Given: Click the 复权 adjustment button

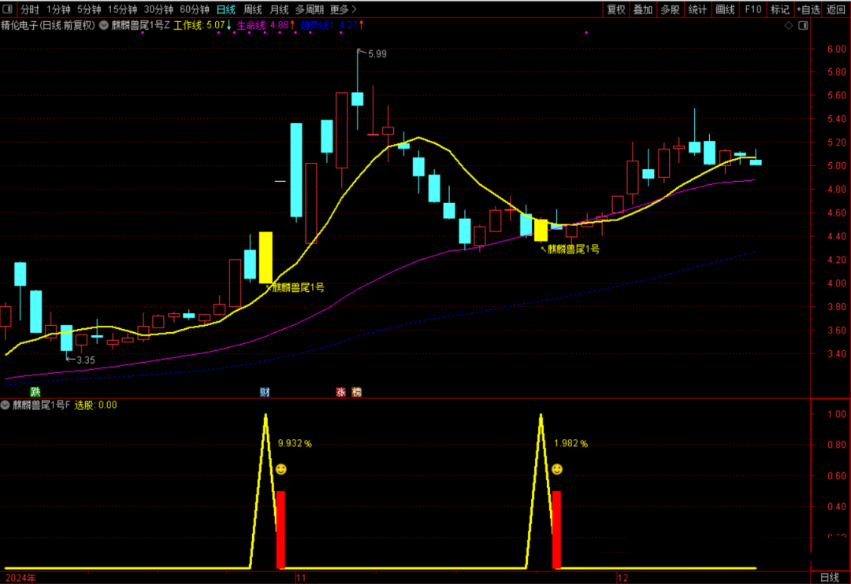Looking at the screenshot, I should pyautogui.click(x=616, y=9).
